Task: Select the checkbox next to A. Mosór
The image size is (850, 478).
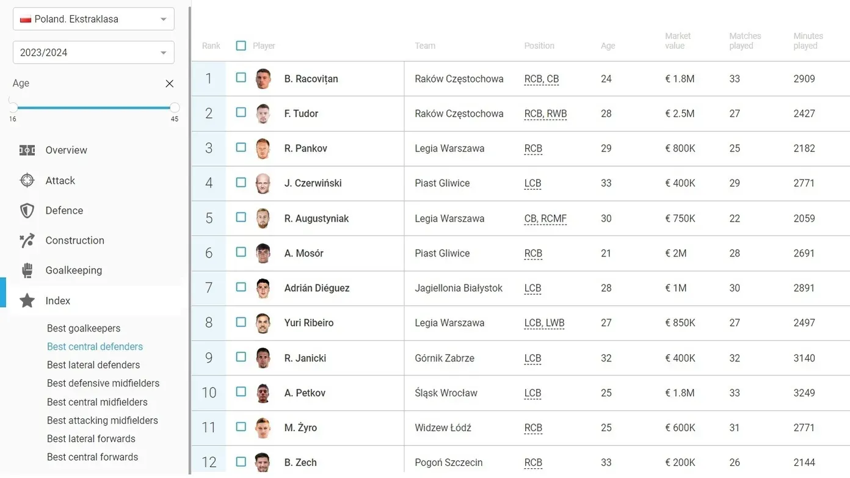Action: [241, 252]
